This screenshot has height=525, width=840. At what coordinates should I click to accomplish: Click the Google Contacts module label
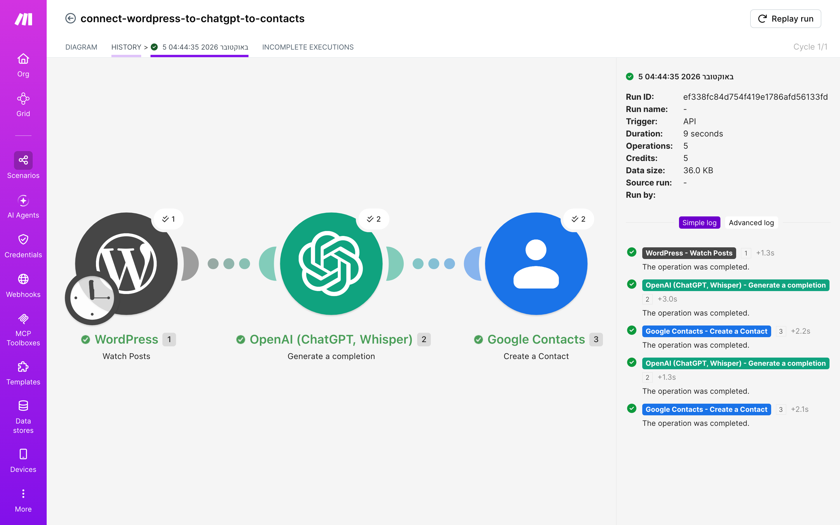(x=536, y=339)
